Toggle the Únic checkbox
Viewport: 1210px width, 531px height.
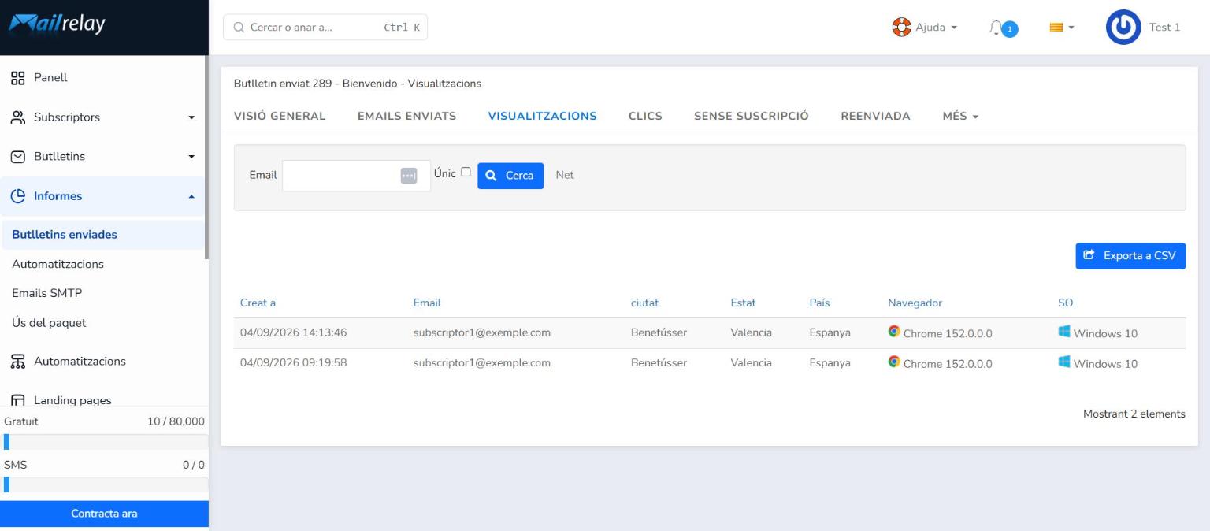point(466,172)
